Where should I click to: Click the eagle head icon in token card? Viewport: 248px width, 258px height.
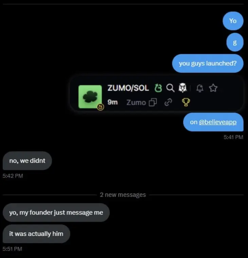pos(183,88)
